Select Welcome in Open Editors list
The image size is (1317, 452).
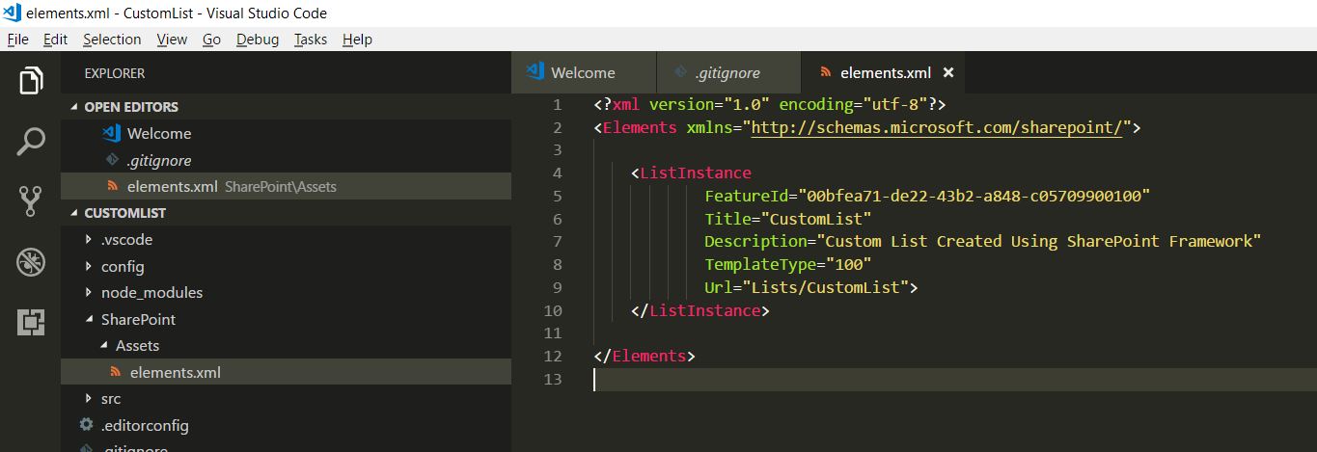pos(286,133)
